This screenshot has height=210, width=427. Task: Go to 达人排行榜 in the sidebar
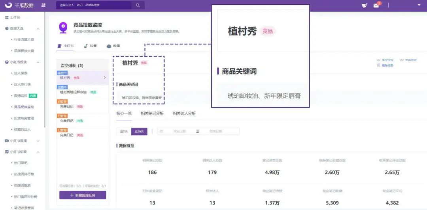click(22, 84)
